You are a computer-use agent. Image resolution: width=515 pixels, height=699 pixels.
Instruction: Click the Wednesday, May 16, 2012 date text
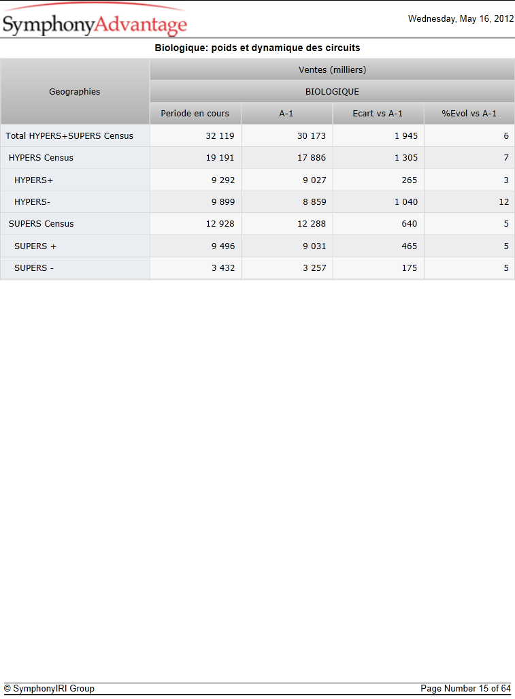pos(461,19)
